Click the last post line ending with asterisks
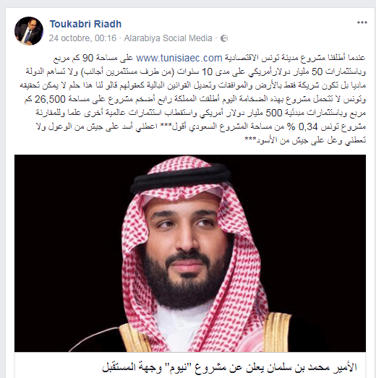This screenshot has width=376, height=378. 305,140
